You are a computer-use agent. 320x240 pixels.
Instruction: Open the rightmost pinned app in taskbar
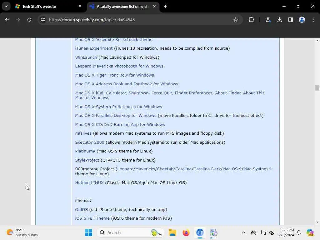coord(214,232)
